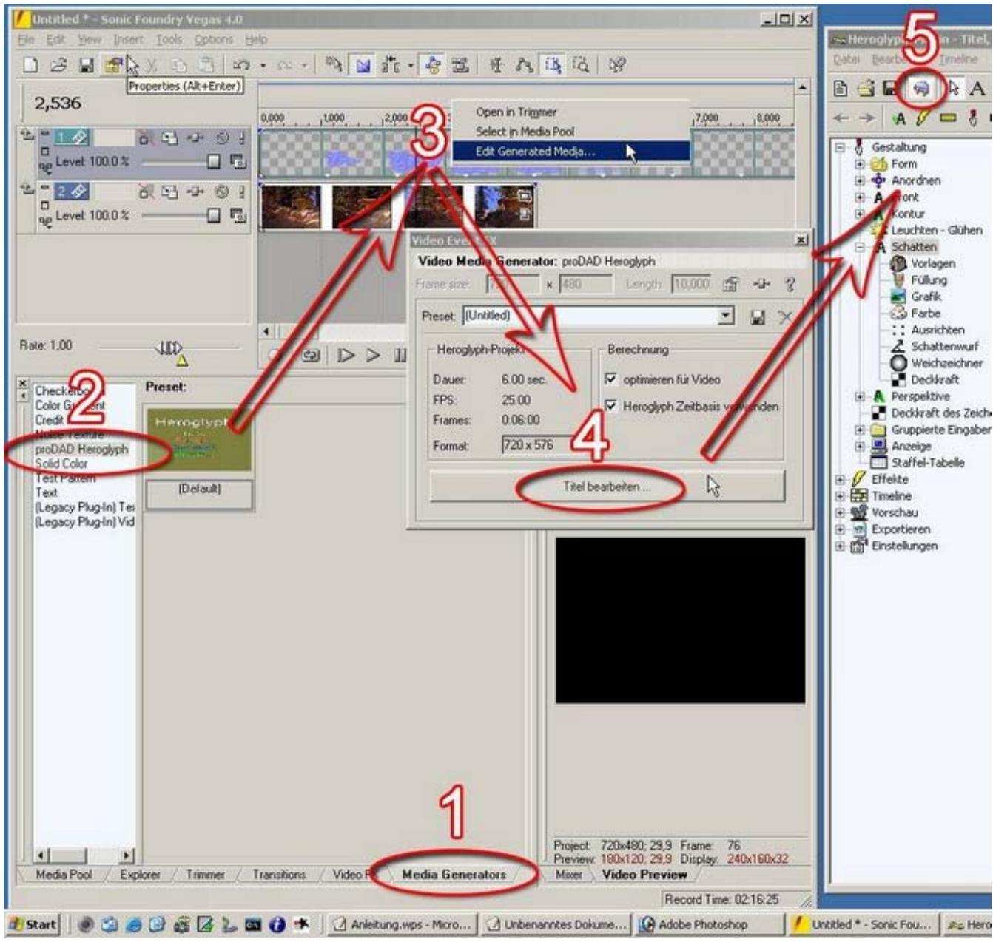Toggle mute icon on video track 2
The image size is (993, 942).
click(x=222, y=192)
